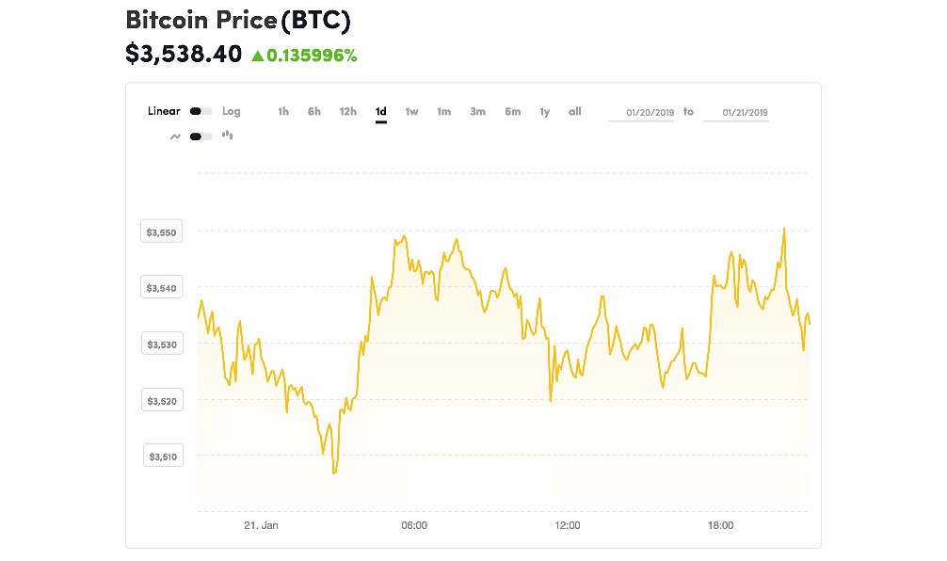Switch to the 12h time range
The width and height of the screenshot is (947, 561).
(x=348, y=112)
